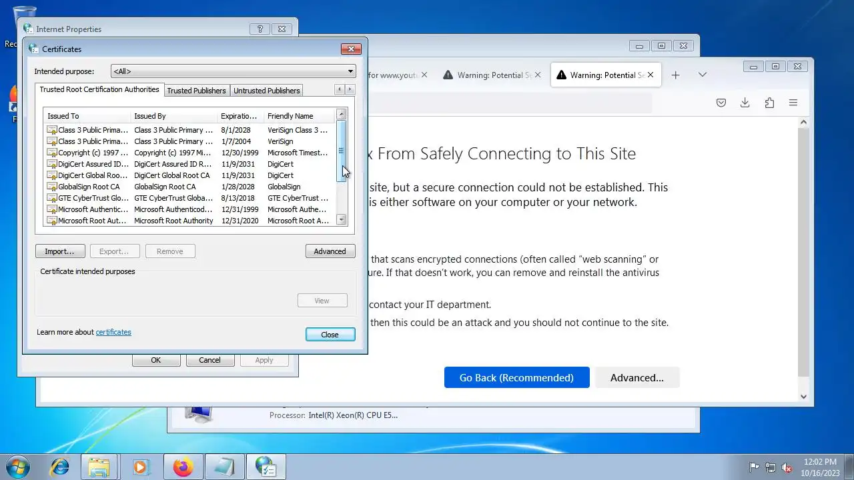Click certificate list scrollbar thumb
The width and height of the screenshot is (854, 480).
tap(342, 151)
